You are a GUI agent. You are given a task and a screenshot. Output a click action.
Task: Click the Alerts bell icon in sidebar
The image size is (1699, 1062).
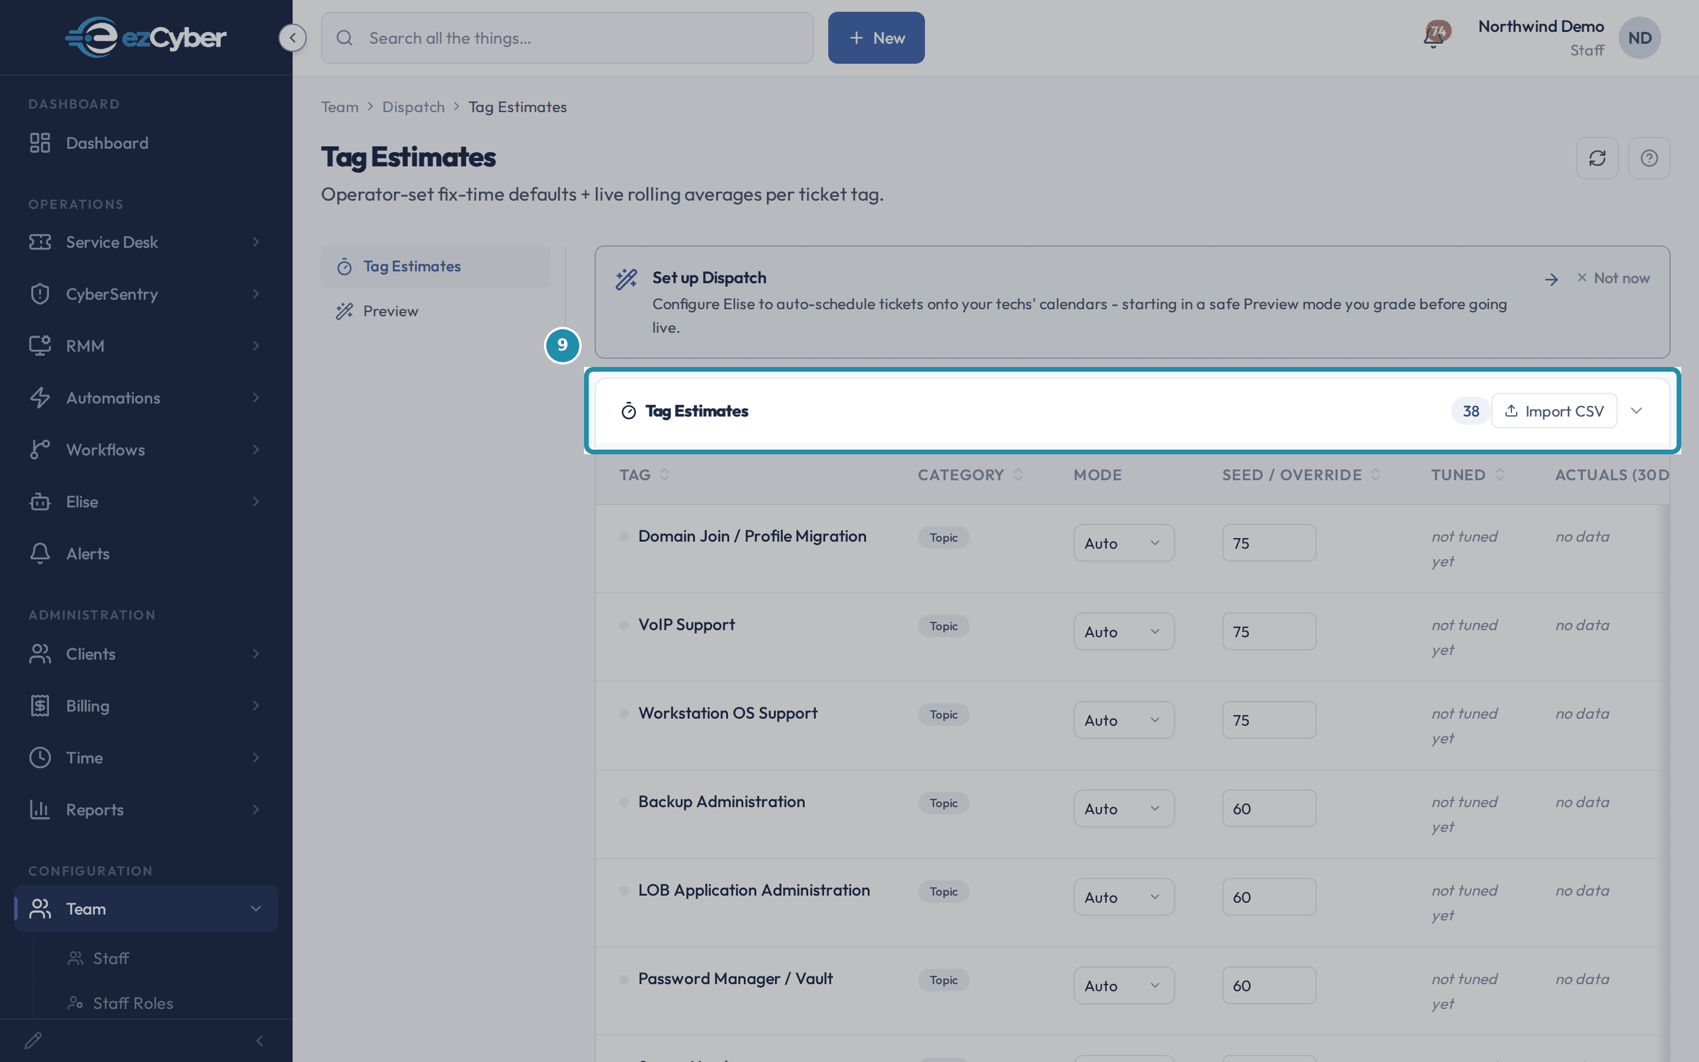click(x=40, y=553)
